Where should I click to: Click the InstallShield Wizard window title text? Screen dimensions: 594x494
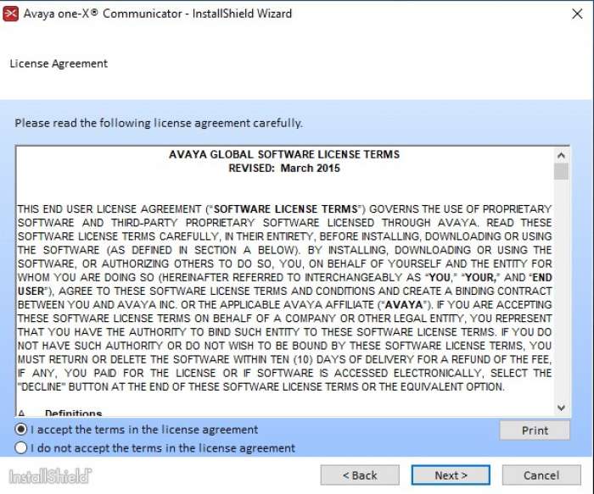158,14
